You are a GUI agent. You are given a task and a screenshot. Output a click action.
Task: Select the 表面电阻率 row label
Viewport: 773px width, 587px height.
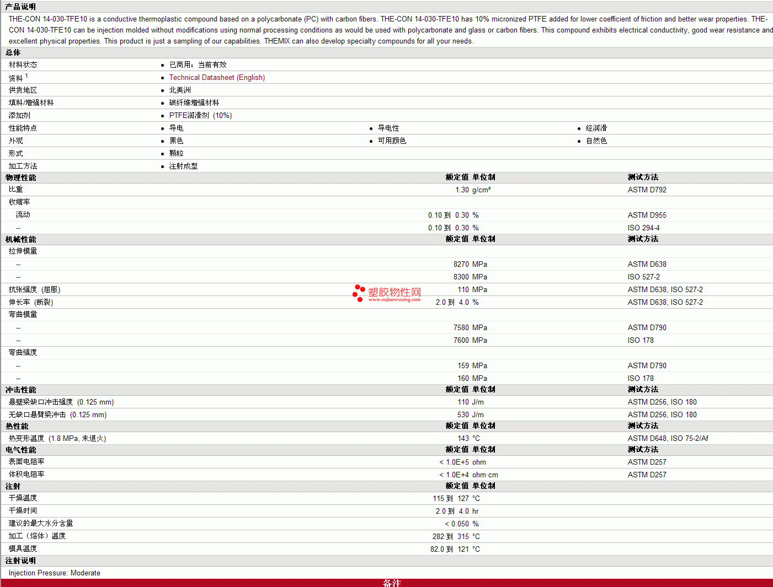pos(26,462)
